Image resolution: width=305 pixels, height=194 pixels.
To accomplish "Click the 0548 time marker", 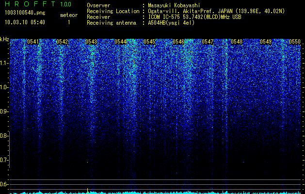I will tap(237, 42).
